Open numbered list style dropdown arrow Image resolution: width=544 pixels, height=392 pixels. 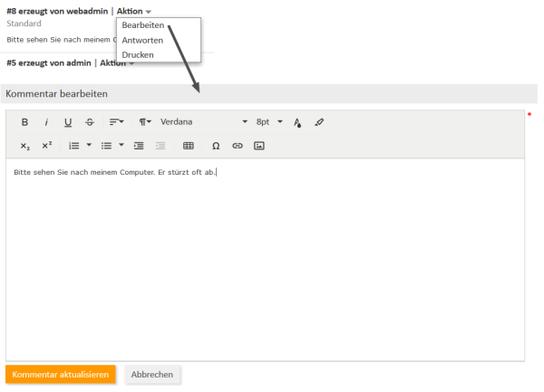point(89,146)
